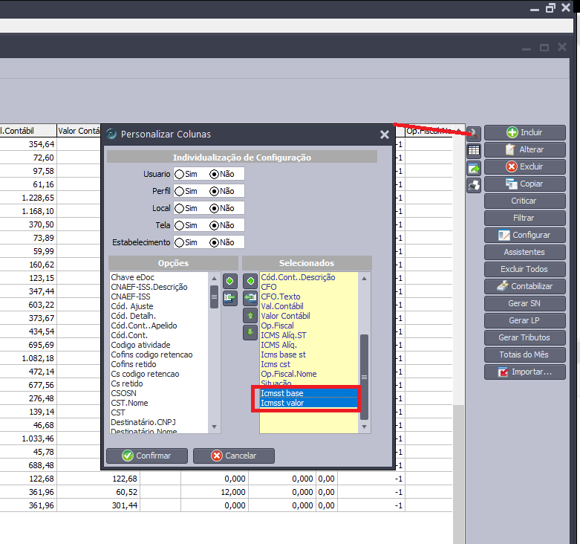Open the Filtrar function

(524, 218)
